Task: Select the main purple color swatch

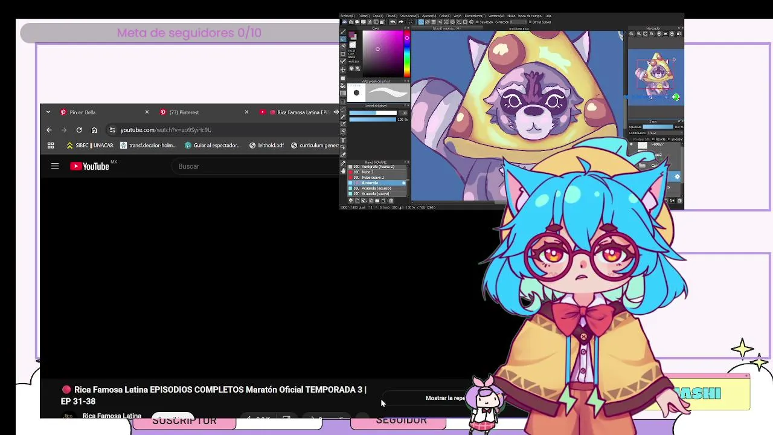Action: pyautogui.click(x=351, y=34)
